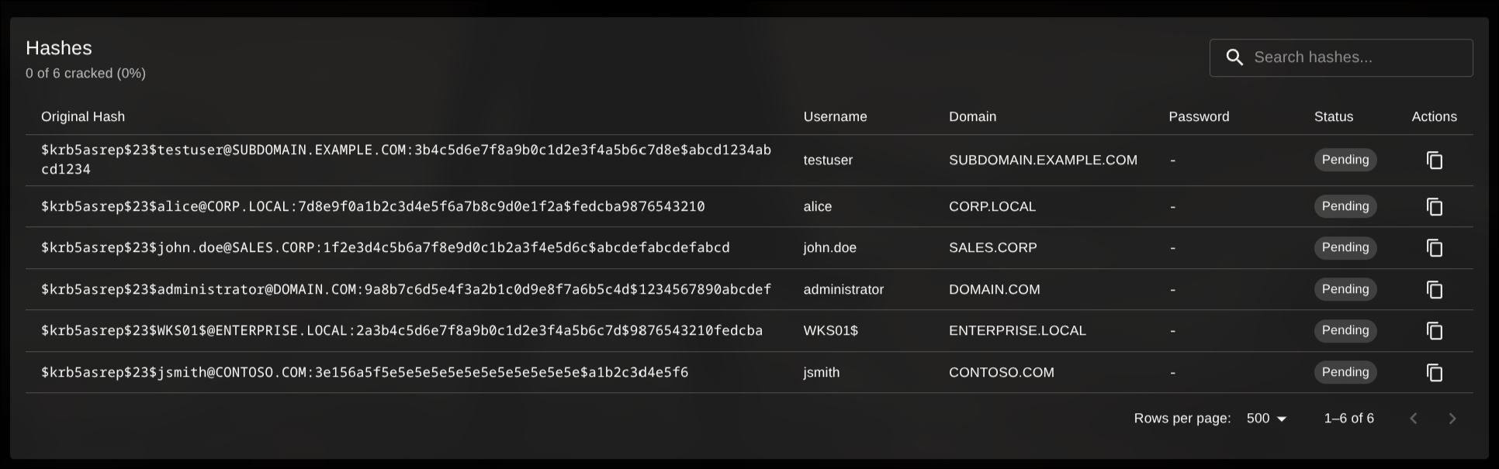
Task: Select the Pending status for testuser
Action: point(1345,160)
